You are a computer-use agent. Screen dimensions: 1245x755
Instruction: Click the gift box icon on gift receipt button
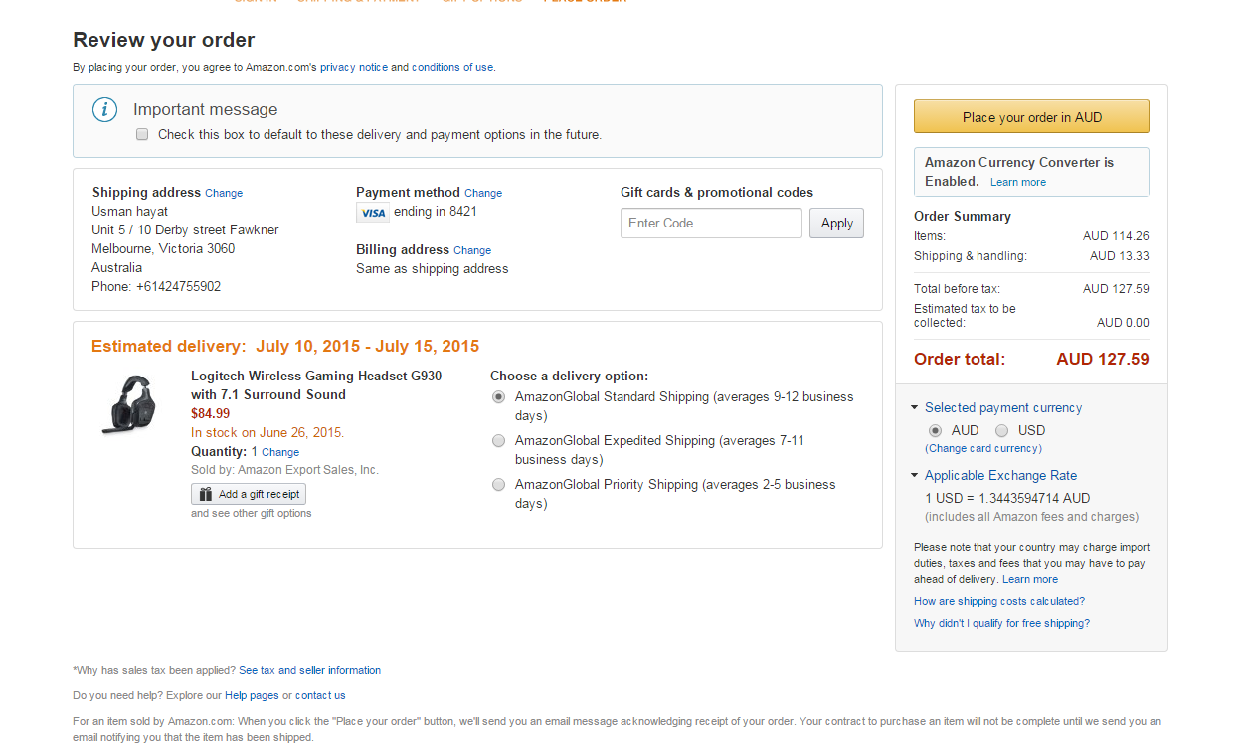pyautogui.click(x=206, y=494)
